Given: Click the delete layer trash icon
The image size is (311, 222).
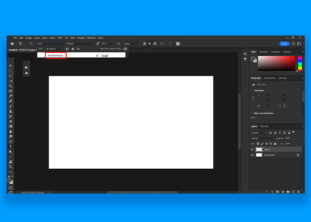Looking at the screenshot, I should point(298,192).
